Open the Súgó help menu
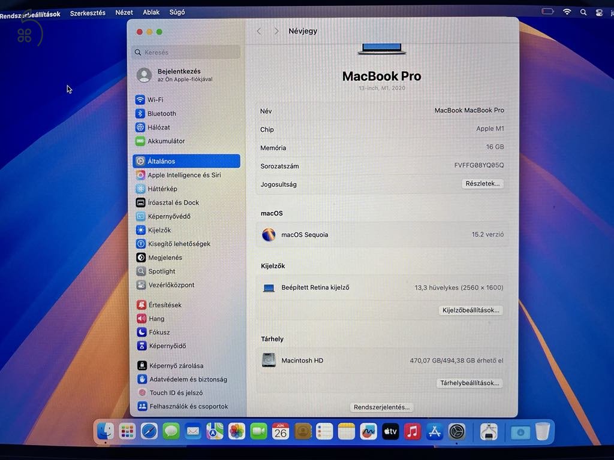Screen dimensions: 614x460 pyautogui.click(x=177, y=12)
